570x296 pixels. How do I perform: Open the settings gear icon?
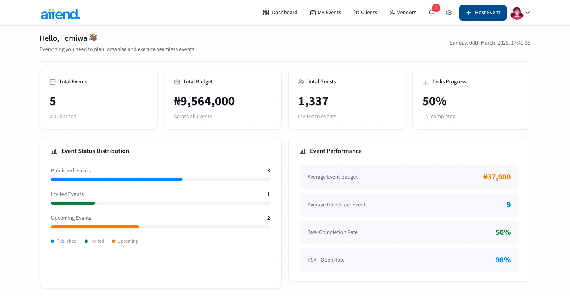449,13
